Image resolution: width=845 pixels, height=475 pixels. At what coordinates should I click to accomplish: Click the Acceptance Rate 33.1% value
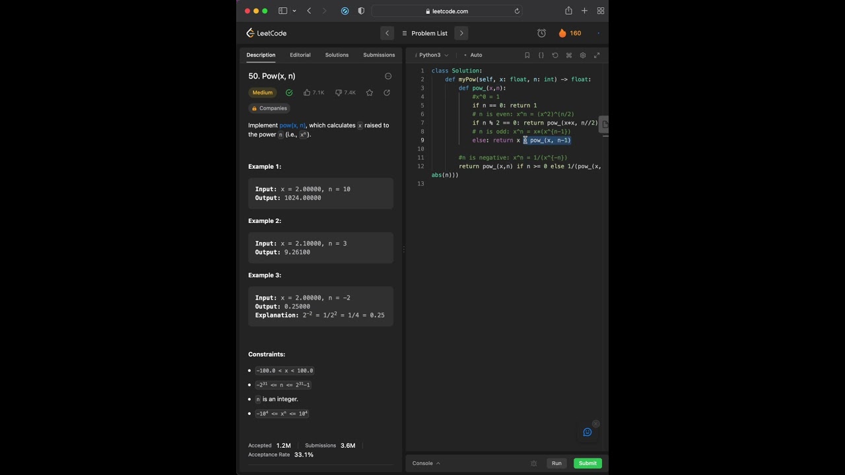click(x=304, y=455)
